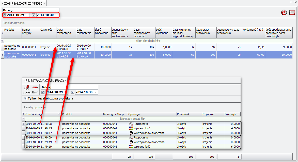
Task: Uncheck the 2014-10-30 end date checkbox in top panel
Action: click(x=34, y=15)
